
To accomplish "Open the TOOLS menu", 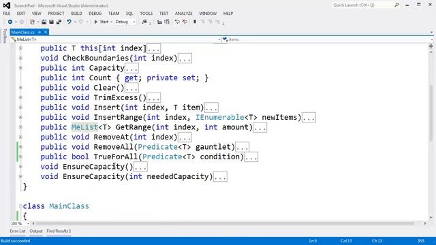I will [146, 14].
